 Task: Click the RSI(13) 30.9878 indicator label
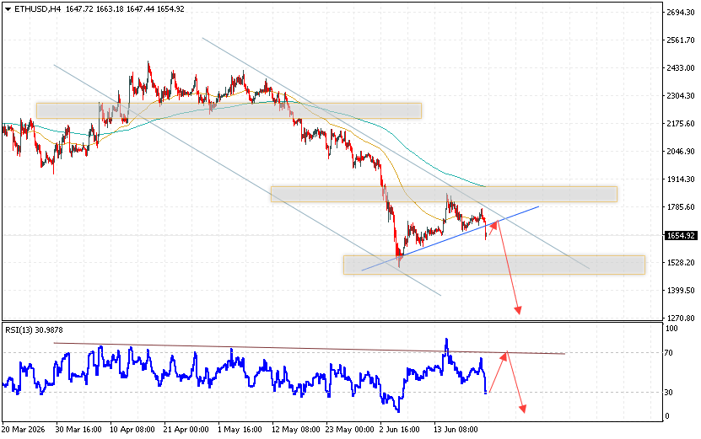click(x=34, y=330)
